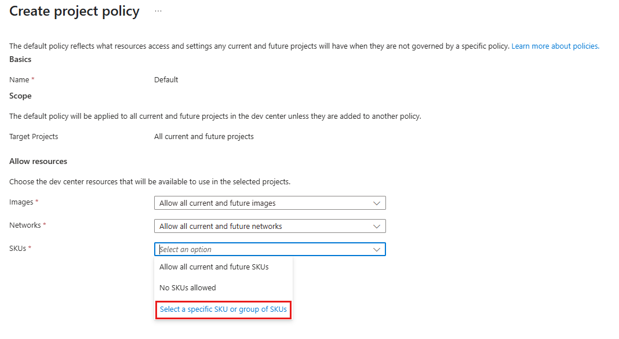
Task: Choose 'Allow all current and future SKUs'
Action: [214, 267]
